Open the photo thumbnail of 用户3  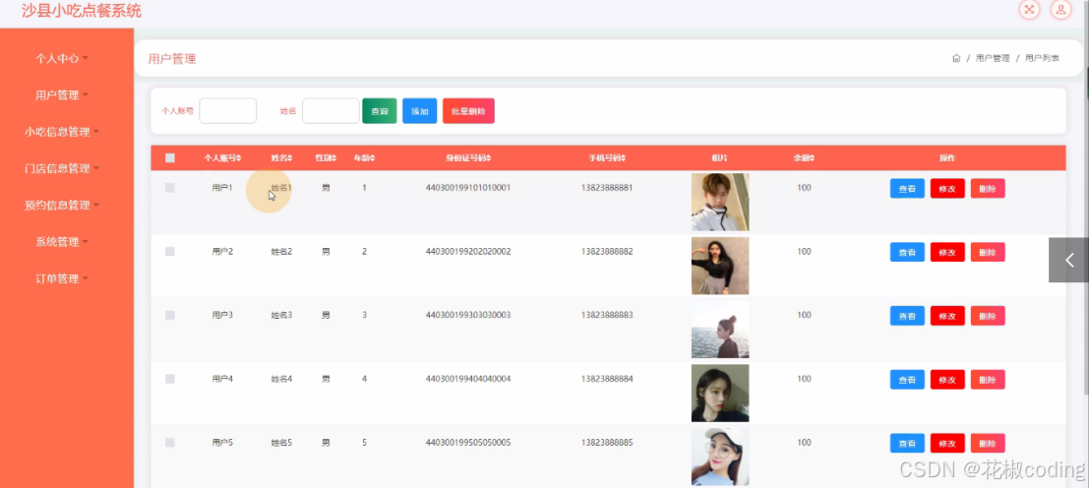pos(720,330)
